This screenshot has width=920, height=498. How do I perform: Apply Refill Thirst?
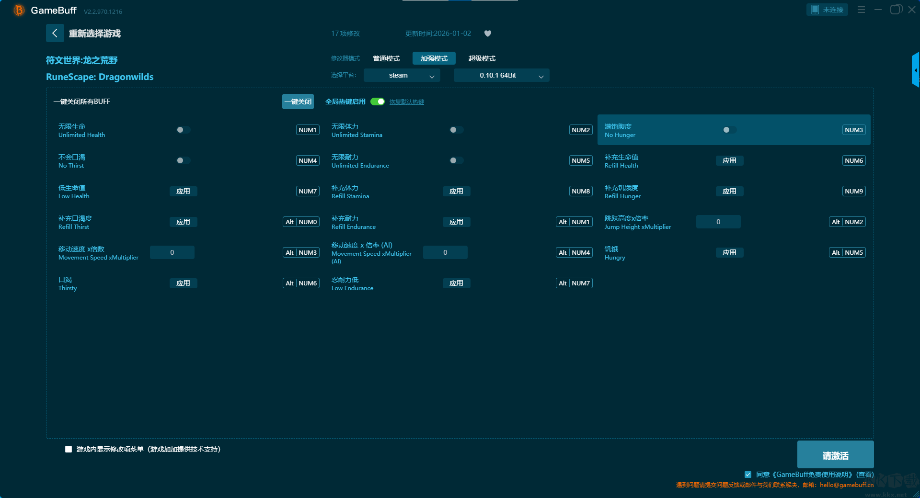[183, 222]
